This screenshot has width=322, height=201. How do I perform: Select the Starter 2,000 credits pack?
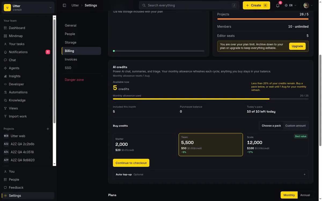tap(145, 145)
